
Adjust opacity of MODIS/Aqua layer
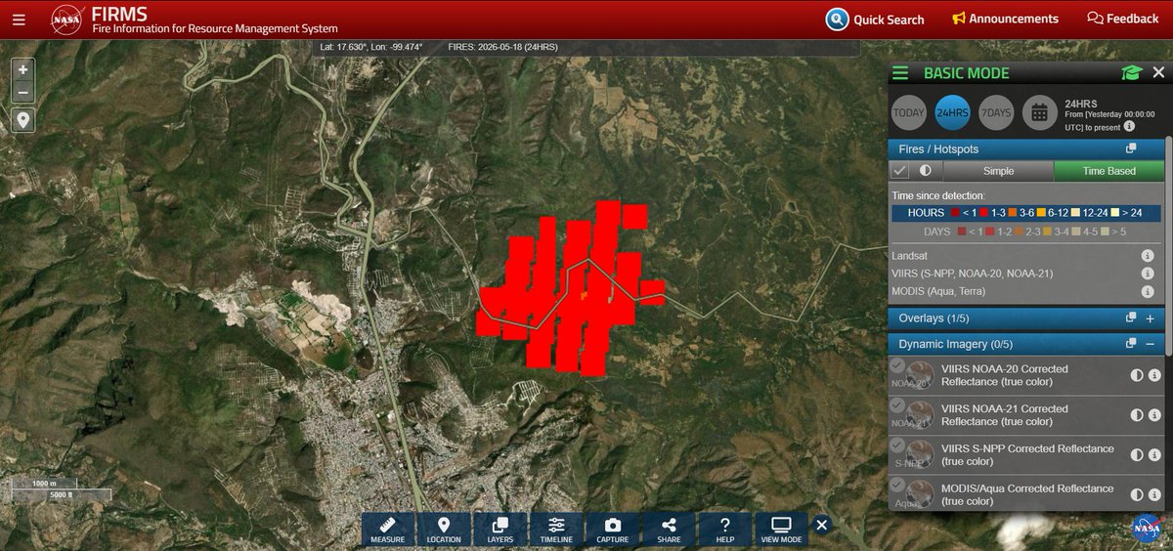(x=1137, y=495)
